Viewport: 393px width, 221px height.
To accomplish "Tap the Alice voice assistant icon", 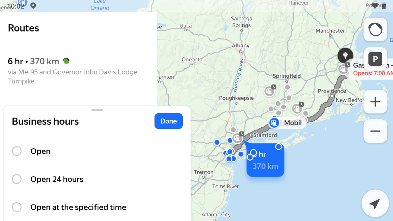I will (375, 30).
